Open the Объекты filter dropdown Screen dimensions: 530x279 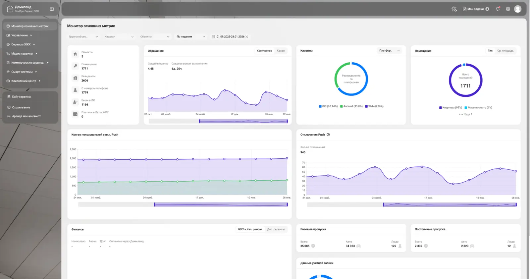coord(155,37)
